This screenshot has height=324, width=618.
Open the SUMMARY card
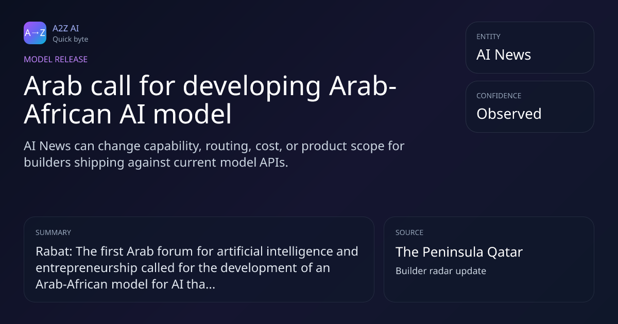[199, 259]
